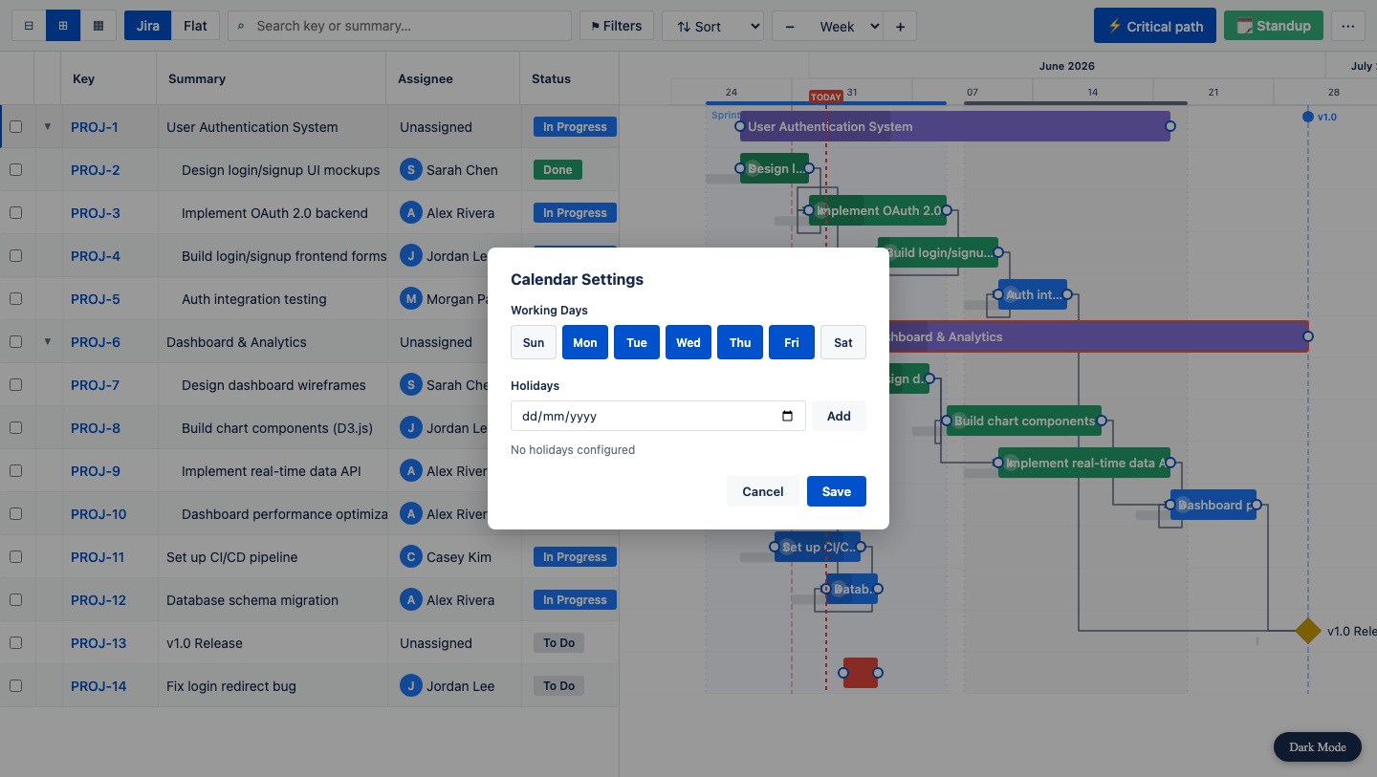Click the Assignee column header

point(453,78)
